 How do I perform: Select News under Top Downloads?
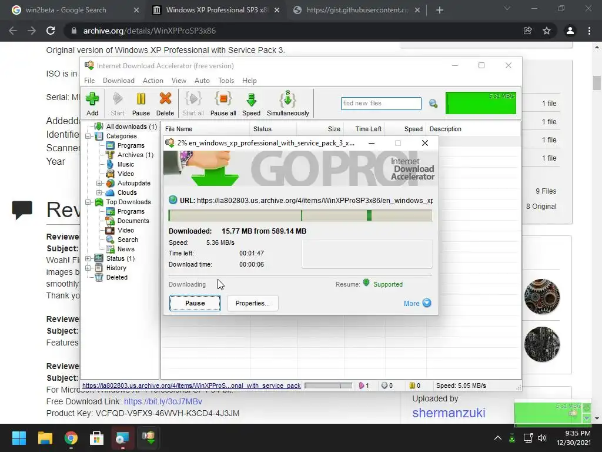(x=126, y=249)
